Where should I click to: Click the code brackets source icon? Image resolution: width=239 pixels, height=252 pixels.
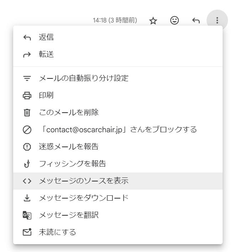click(x=27, y=181)
